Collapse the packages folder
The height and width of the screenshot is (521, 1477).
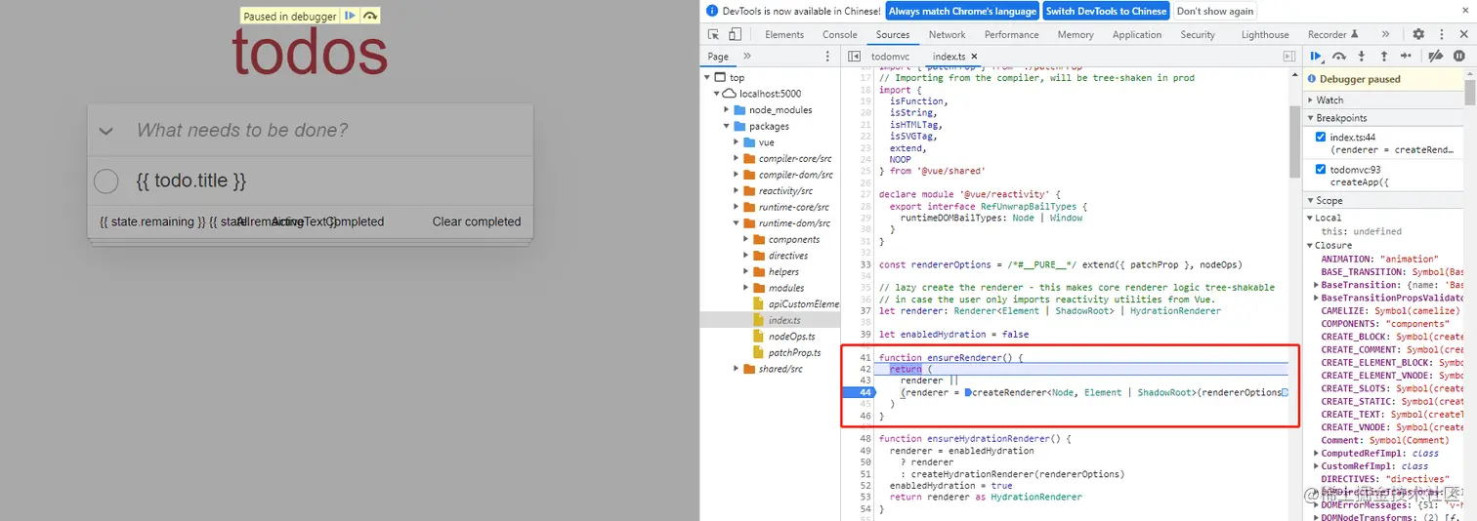[x=728, y=126]
